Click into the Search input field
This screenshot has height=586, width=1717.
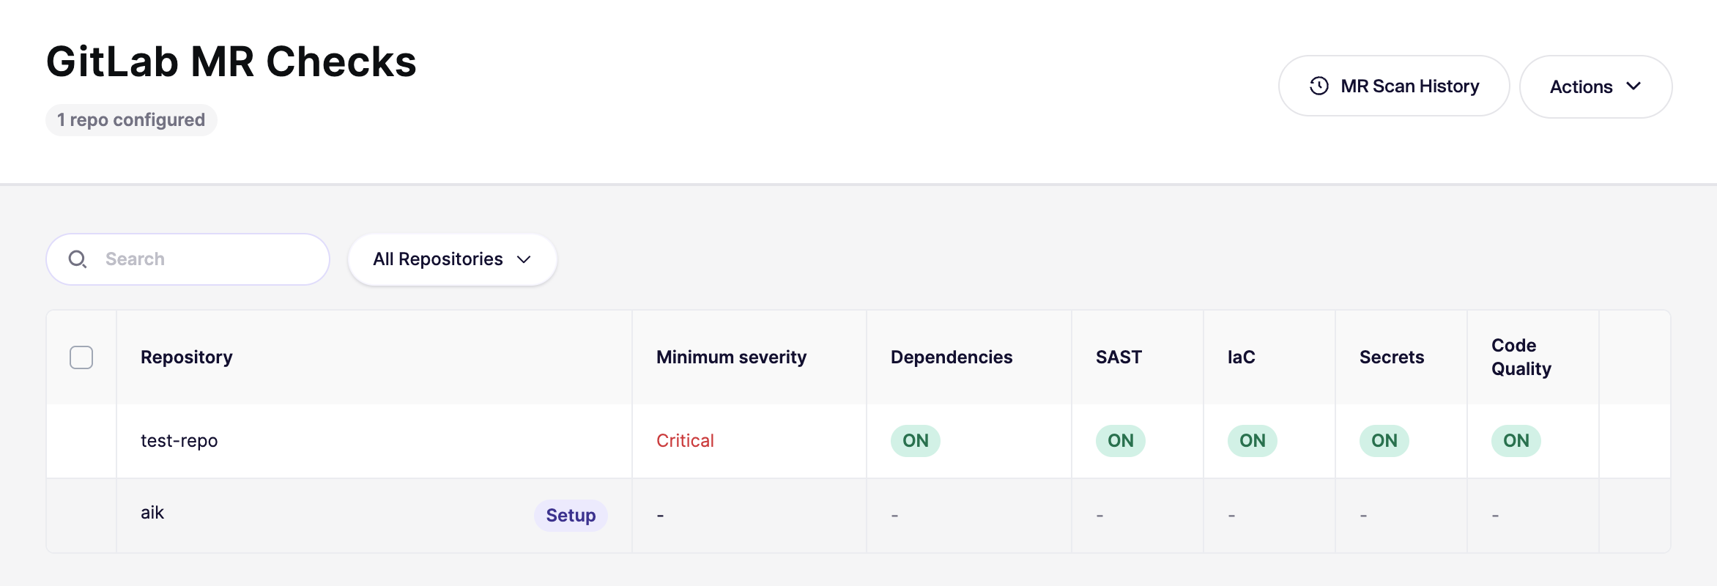coord(209,259)
